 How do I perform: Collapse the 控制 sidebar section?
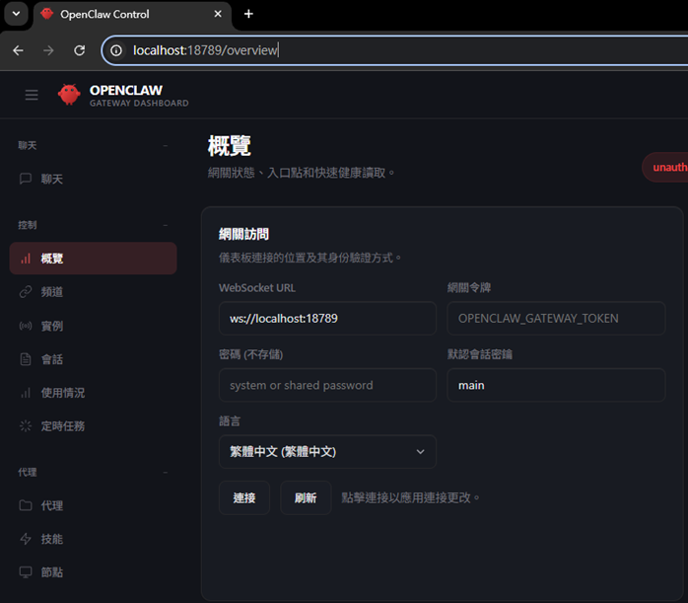point(165,225)
